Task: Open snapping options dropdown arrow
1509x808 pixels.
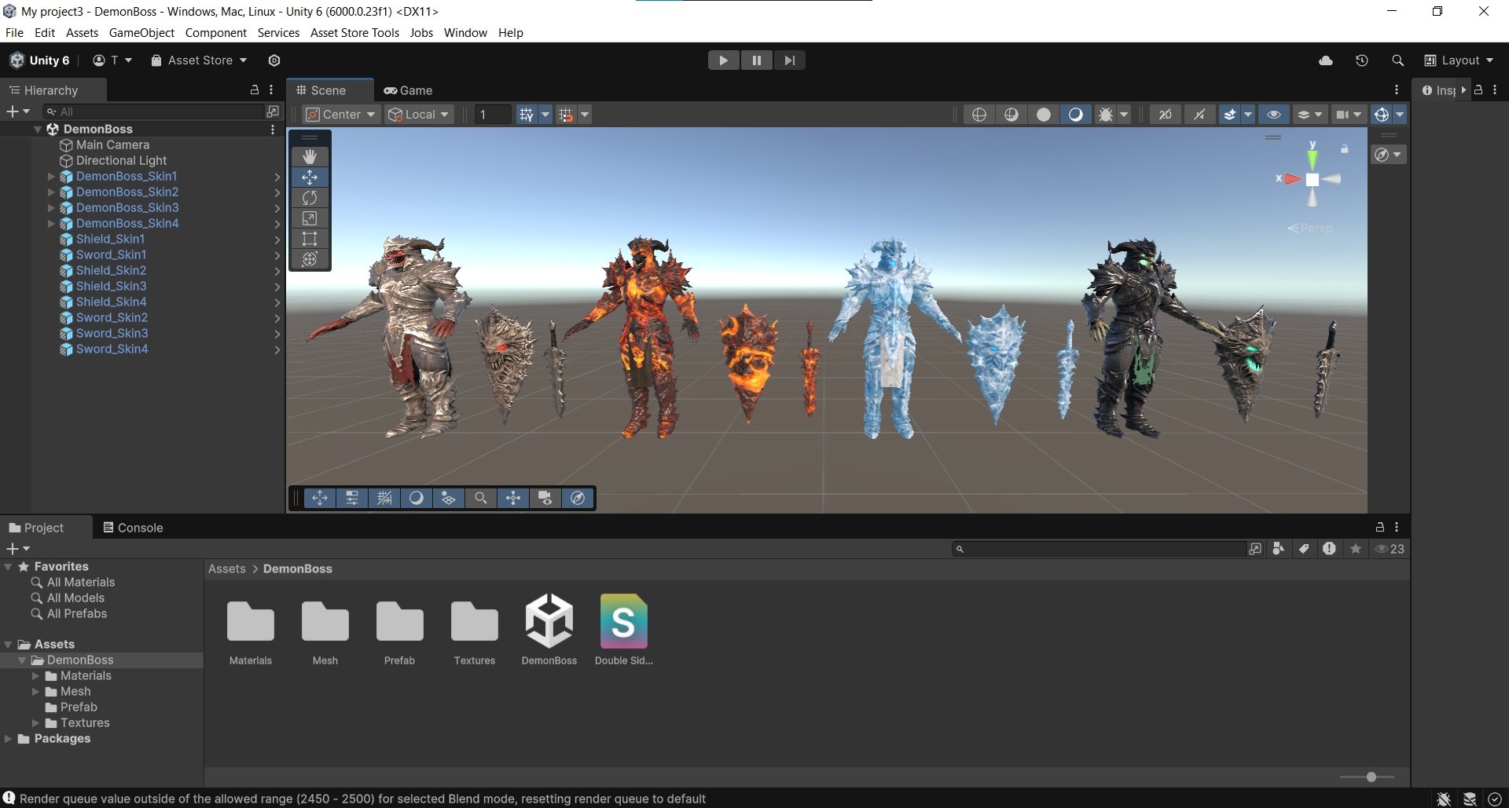Action: (x=584, y=115)
